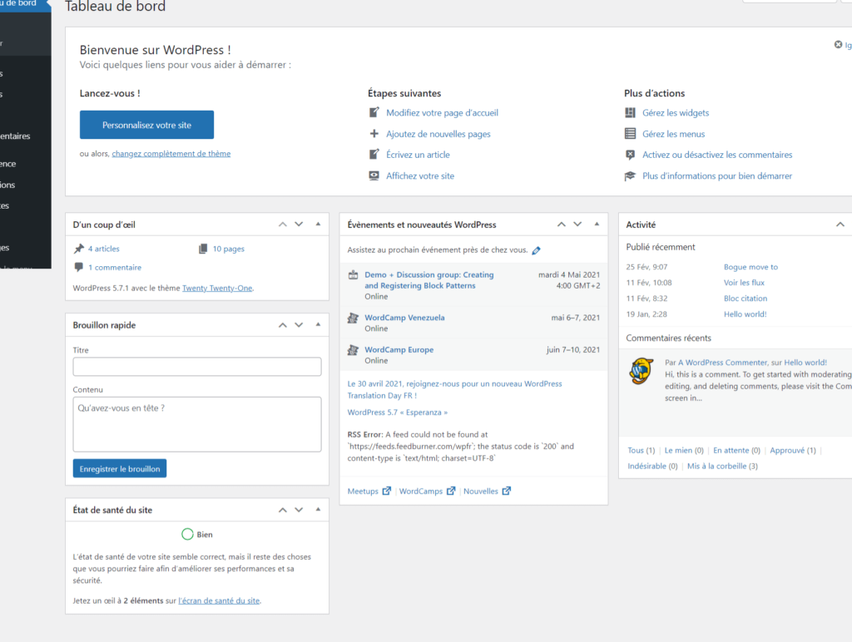
Task: Click the pencil icon to edit event location
Action: coord(537,250)
